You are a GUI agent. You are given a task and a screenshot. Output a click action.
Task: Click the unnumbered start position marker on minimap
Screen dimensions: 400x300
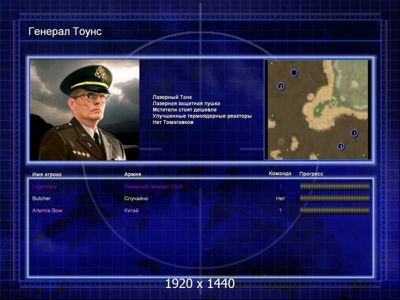[294, 73]
